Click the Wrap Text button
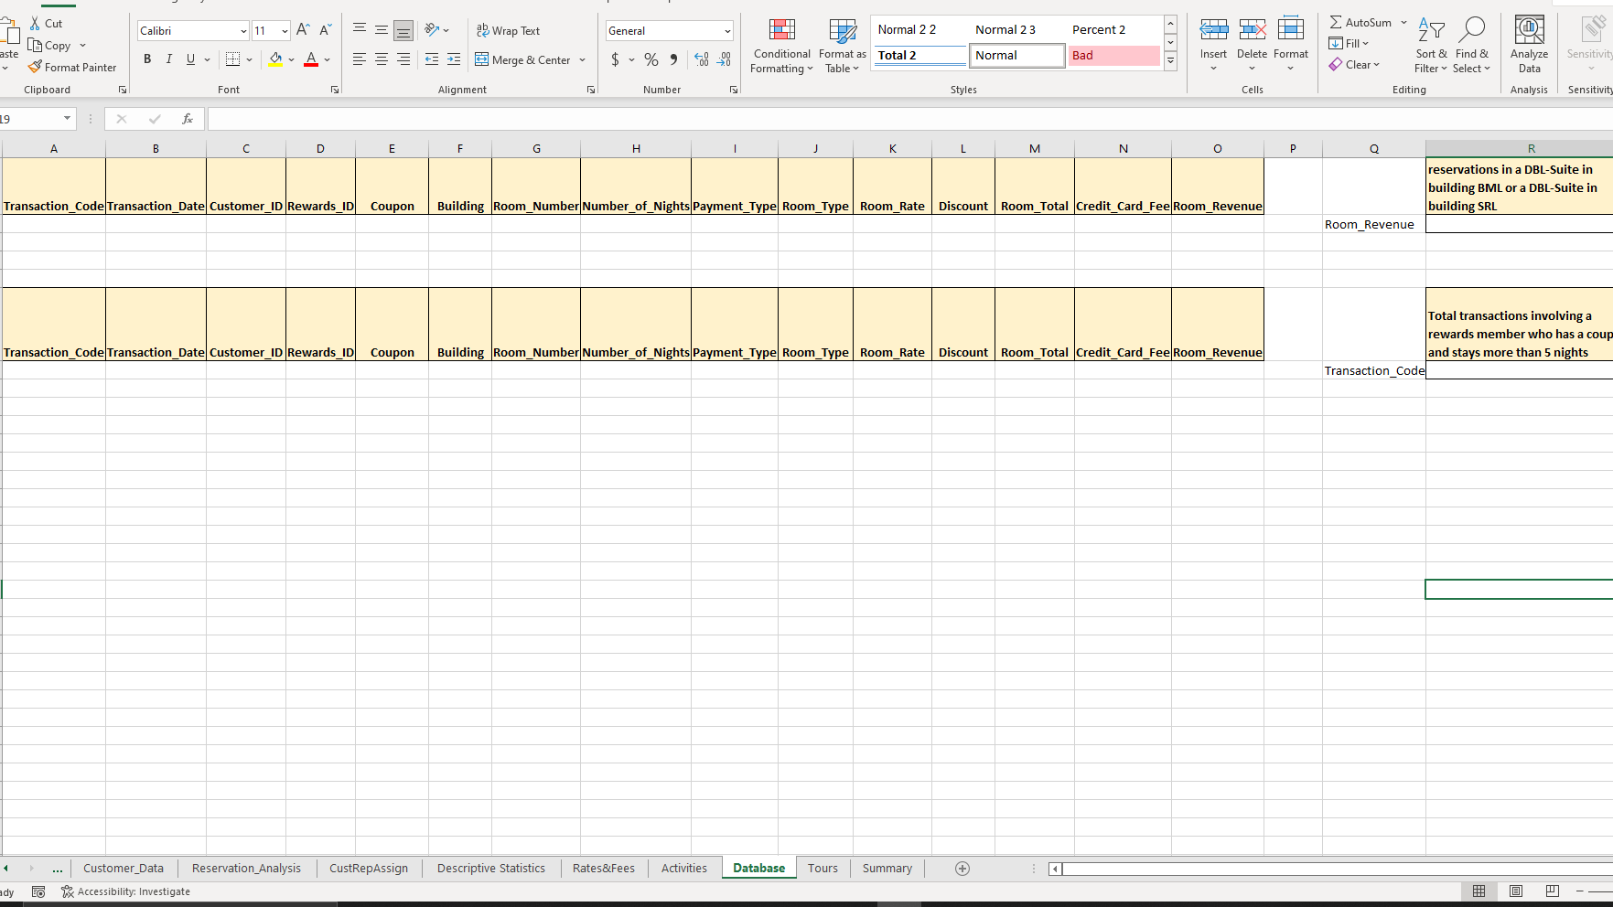Viewport: 1613px width, 907px height. pyautogui.click(x=509, y=30)
